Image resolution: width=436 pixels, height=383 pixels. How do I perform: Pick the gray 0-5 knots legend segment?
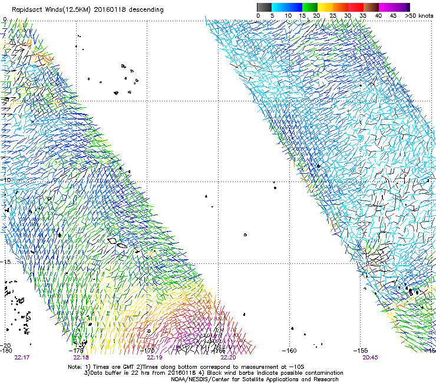click(264, 7)
